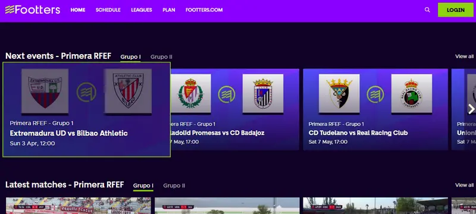
Task: Open Extremadura UD vs Bilbao Athletic title
Action: tap(68, 133)
